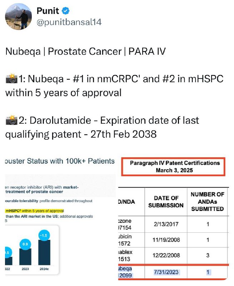
Task: Click the blue verified badge
Action: tap(66, 11)
